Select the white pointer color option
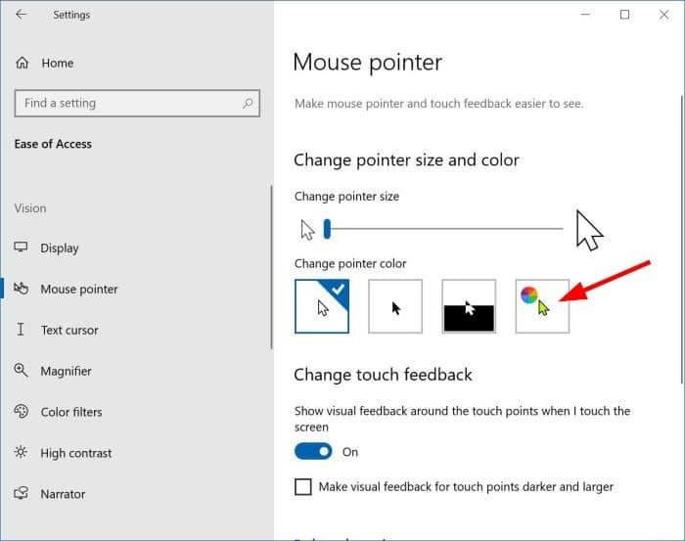This screenshot has width=685, height=541. click(x=322, y=306)
